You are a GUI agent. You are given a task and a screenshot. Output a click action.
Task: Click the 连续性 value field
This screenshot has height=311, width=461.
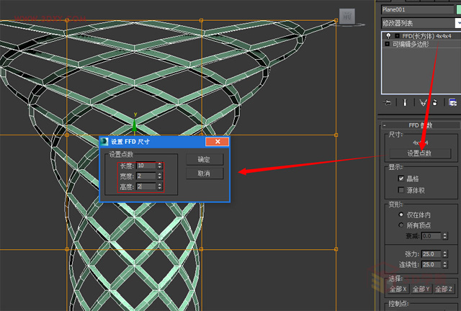(x=431, y=264)
